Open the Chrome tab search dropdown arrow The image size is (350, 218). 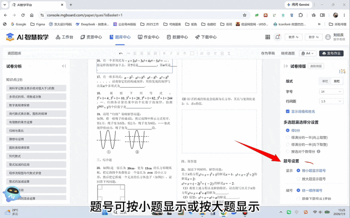[5, 5]
